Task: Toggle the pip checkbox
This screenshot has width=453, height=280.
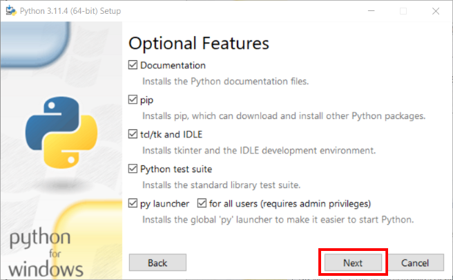Action: click(133, 100)
